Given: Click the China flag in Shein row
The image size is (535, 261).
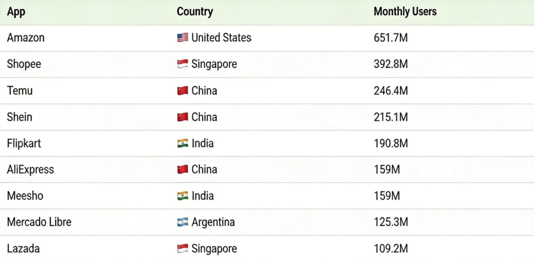Looking at the screenshot, I should coord(182,118).
